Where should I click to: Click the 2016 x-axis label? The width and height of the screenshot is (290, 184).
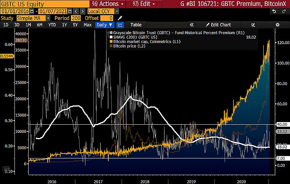52,182
